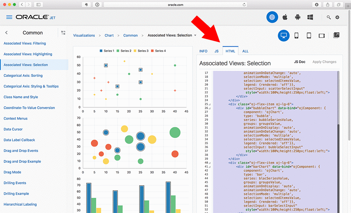Image resolution: width=351 pixels, height=213 pixels.
Task: Click the Oracle JET logo
Action: pyautogui.click(x=35, y=17)
